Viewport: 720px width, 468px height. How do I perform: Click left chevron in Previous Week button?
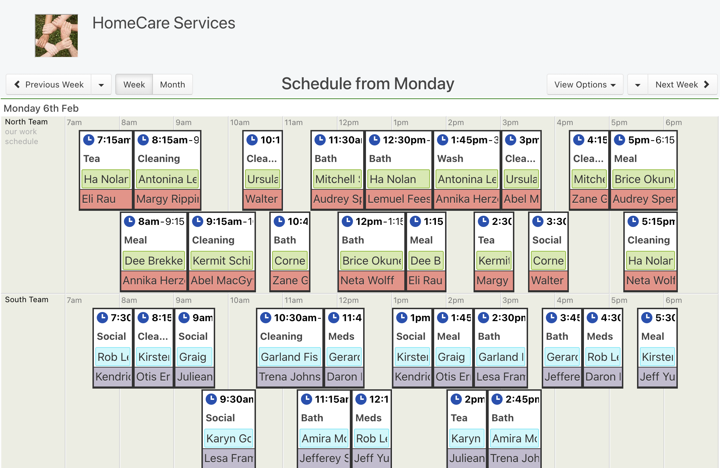tap(17, 84)
